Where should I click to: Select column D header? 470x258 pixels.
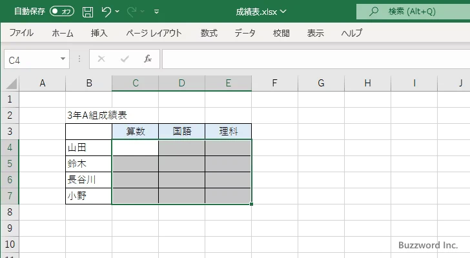tap(181, 83)
